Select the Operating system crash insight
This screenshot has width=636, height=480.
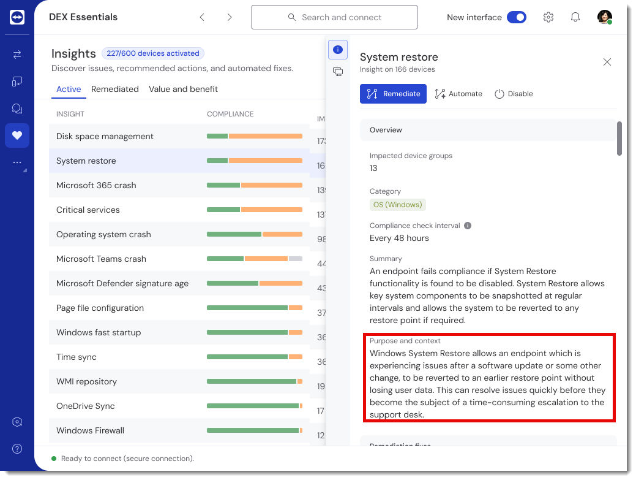point(103,234)
